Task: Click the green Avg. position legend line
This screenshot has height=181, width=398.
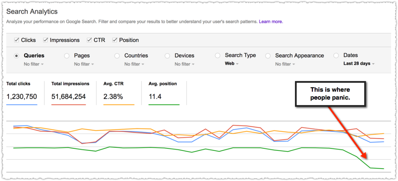Action: tap(164, 105)
